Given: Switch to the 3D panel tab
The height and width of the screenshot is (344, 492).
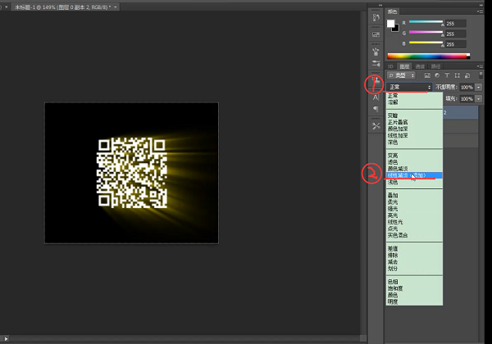Looking at the screenshot, I should (x=390, y=66).
